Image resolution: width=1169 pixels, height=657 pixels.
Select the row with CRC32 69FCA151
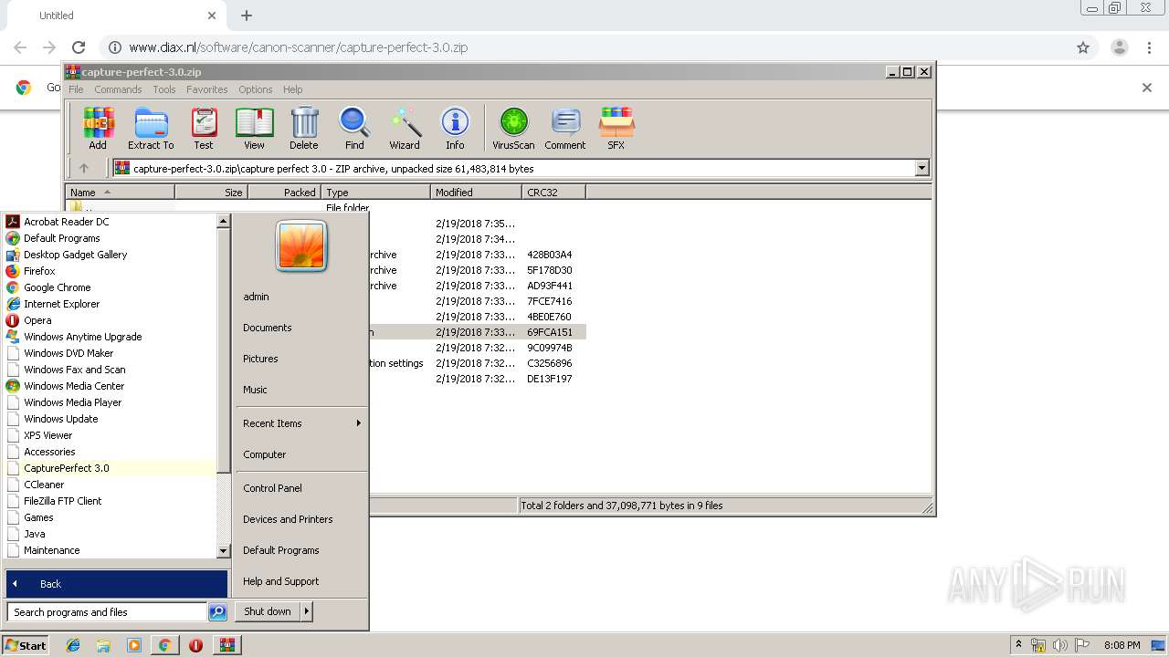[478, 332]
